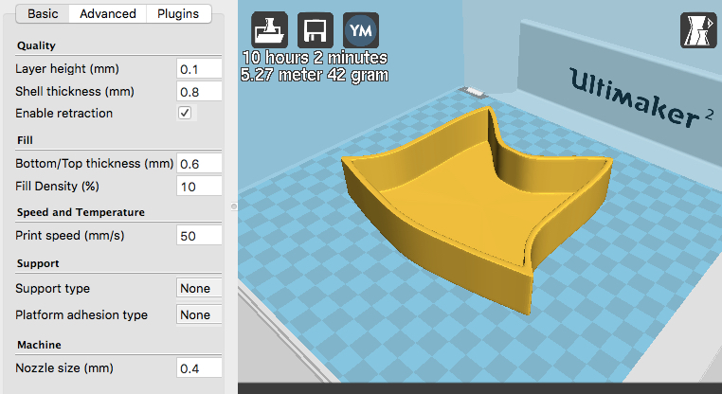Viewport: 722px width, 394px height.
Task: Switch to the Advanced tab
Action: point(108,14)
